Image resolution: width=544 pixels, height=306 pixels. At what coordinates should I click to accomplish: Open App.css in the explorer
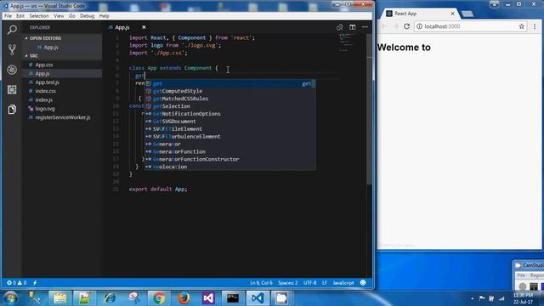point(43,65)
